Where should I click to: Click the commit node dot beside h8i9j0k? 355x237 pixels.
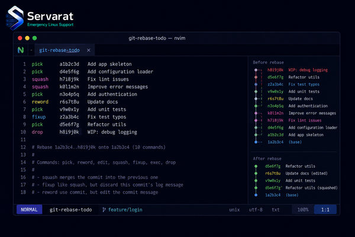[x=256, y=70]
